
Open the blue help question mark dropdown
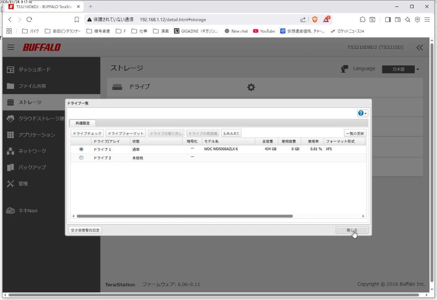click(x=362, y=113)
